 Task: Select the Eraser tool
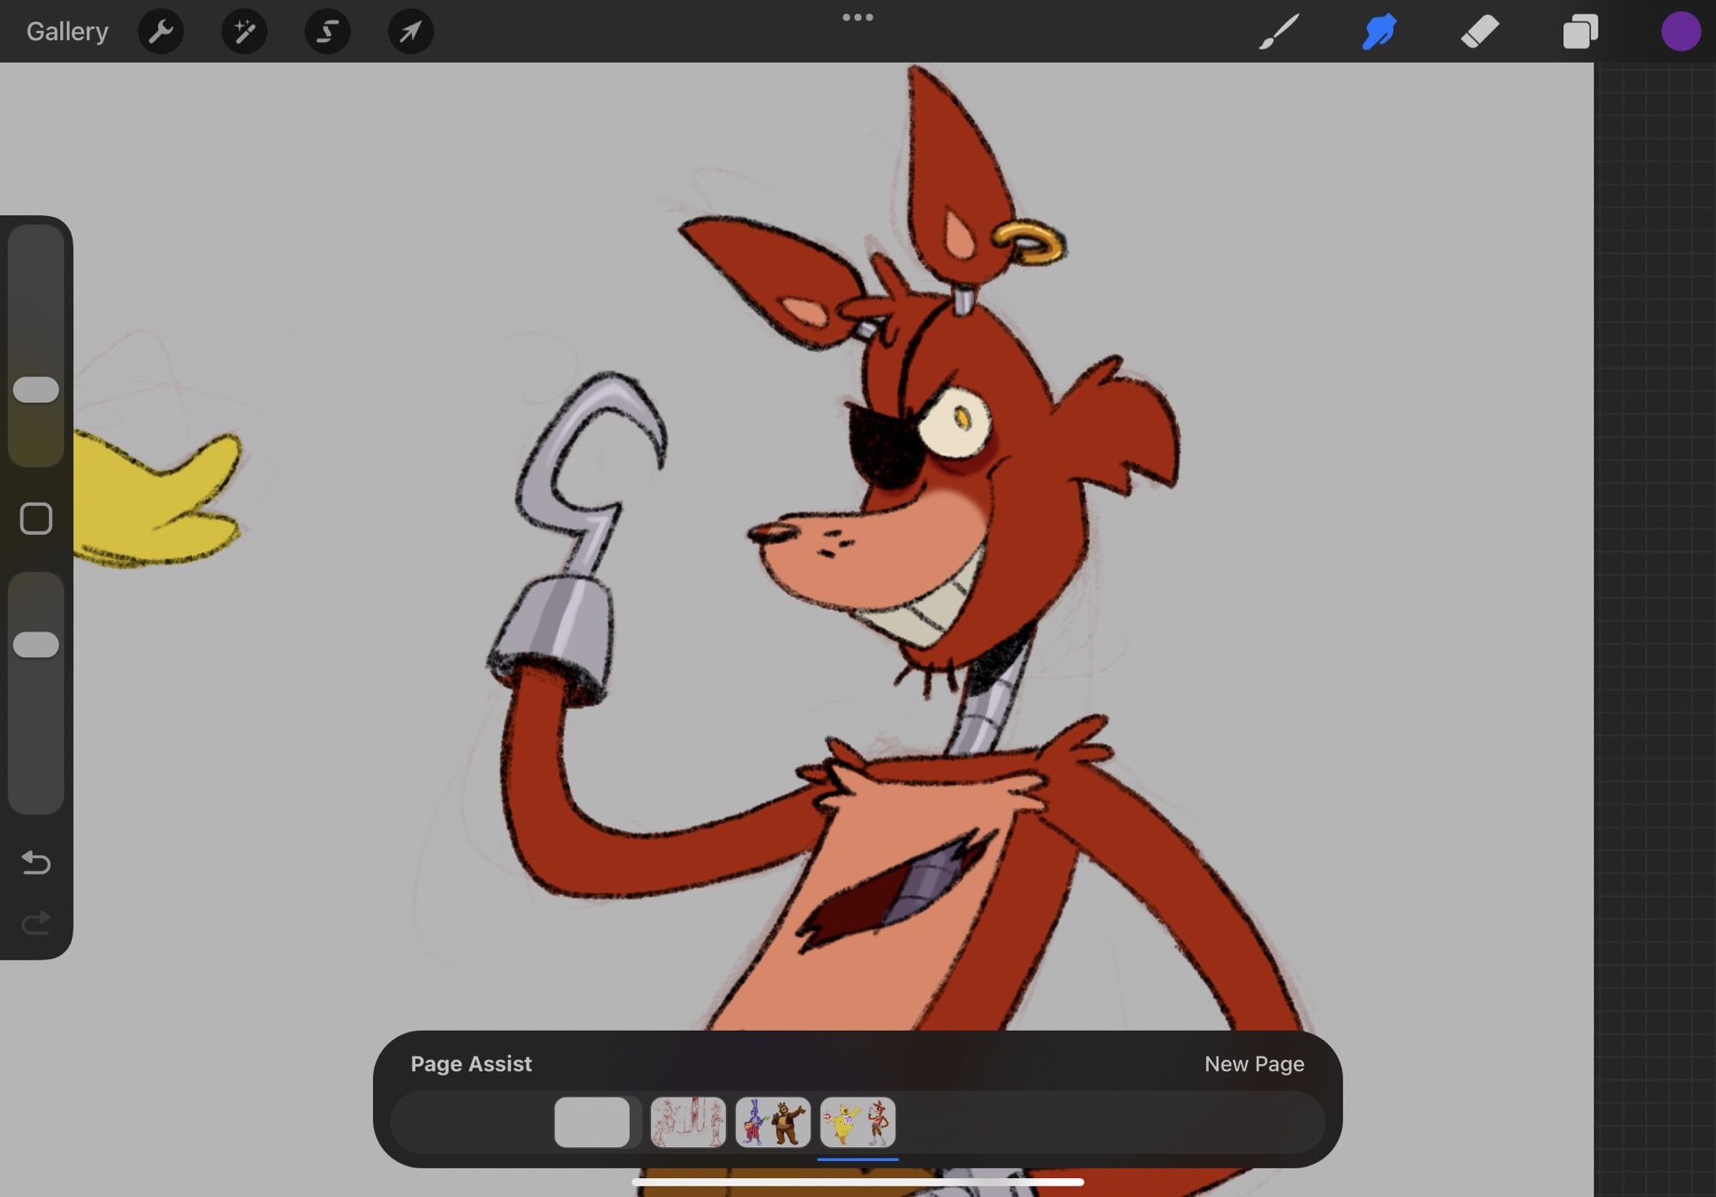point(1479,32)
